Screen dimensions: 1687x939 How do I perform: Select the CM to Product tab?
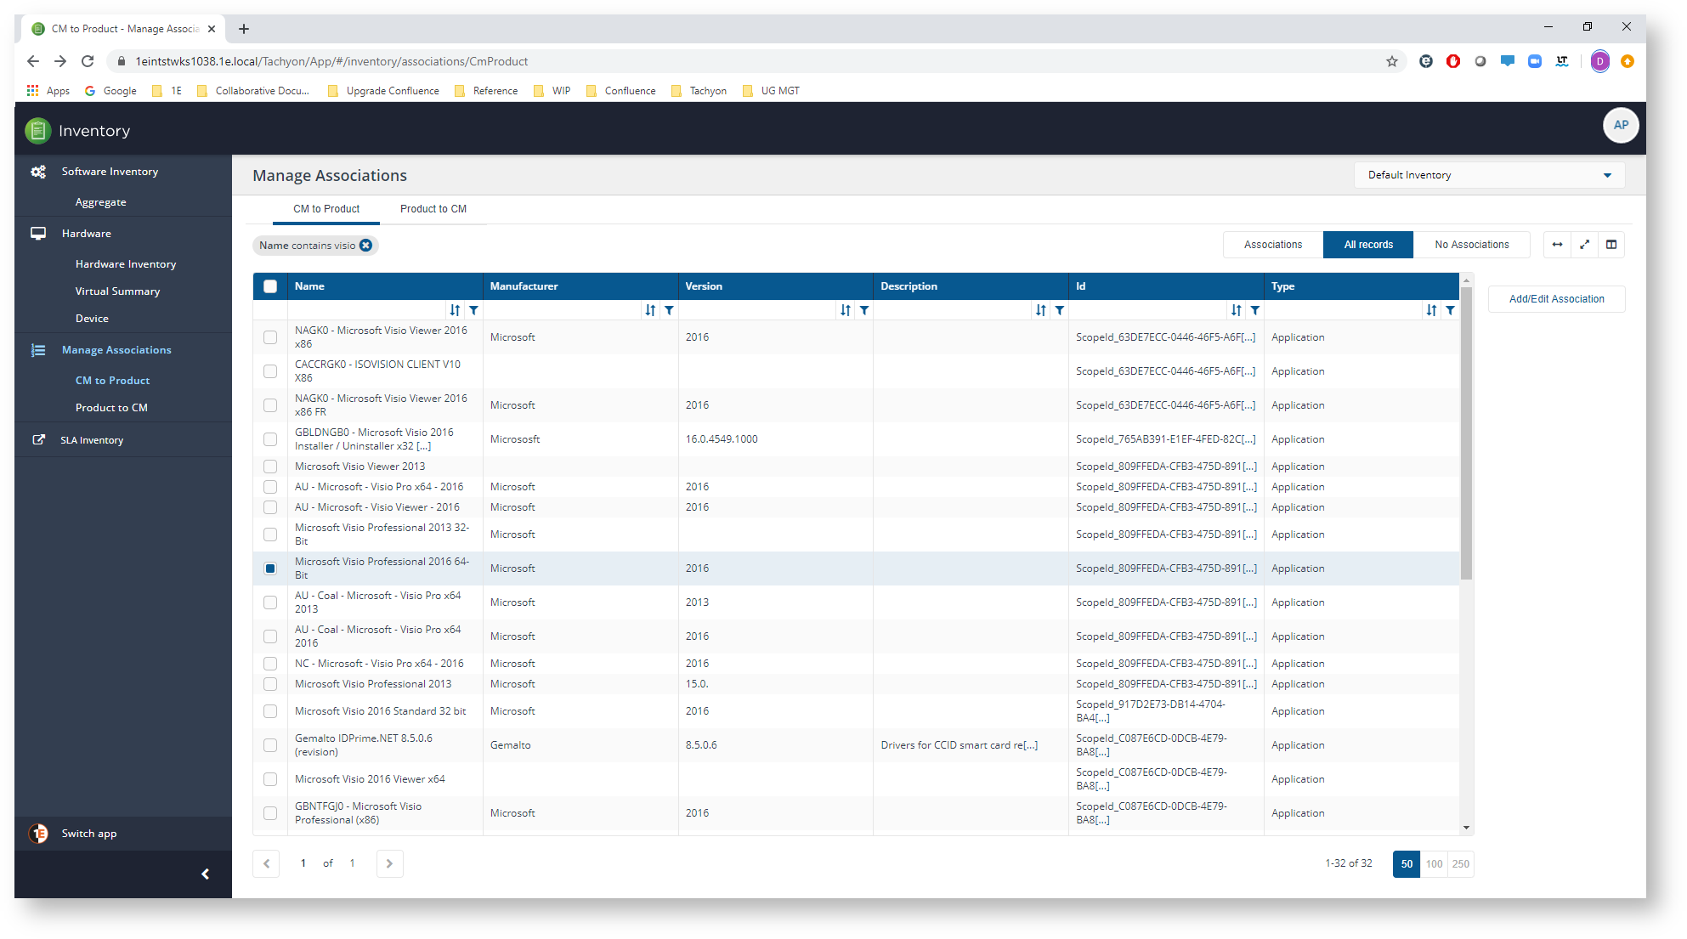coord(326,208)
